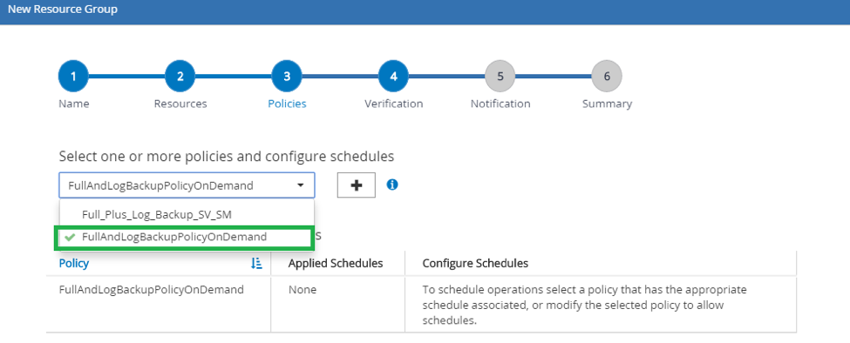Image resolution: width=850 pixels, height=343 pixels.
Task: Go to step 1 circle Name
Action: [73, 77]
